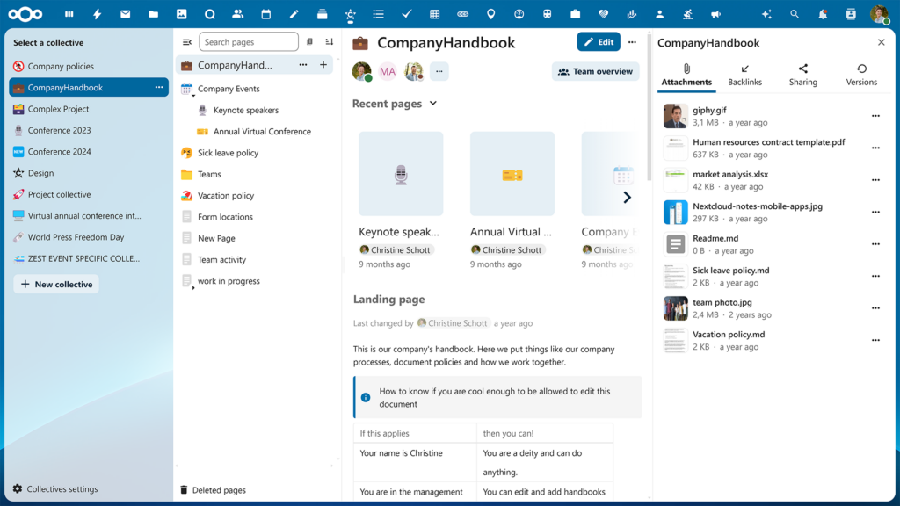The height and width of the screenshot is (506, 900).
Task: Show next recent page with carousel arrow
Action: click(x=627, y=198)
